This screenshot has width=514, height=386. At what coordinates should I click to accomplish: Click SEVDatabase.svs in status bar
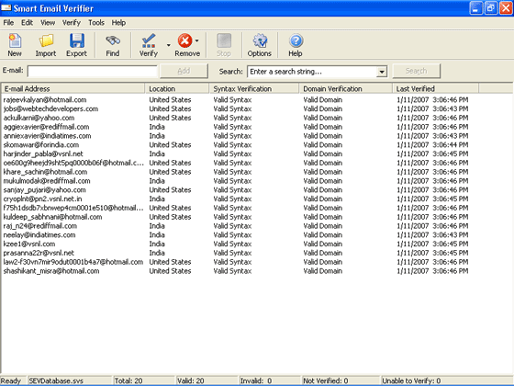(56, 381)
